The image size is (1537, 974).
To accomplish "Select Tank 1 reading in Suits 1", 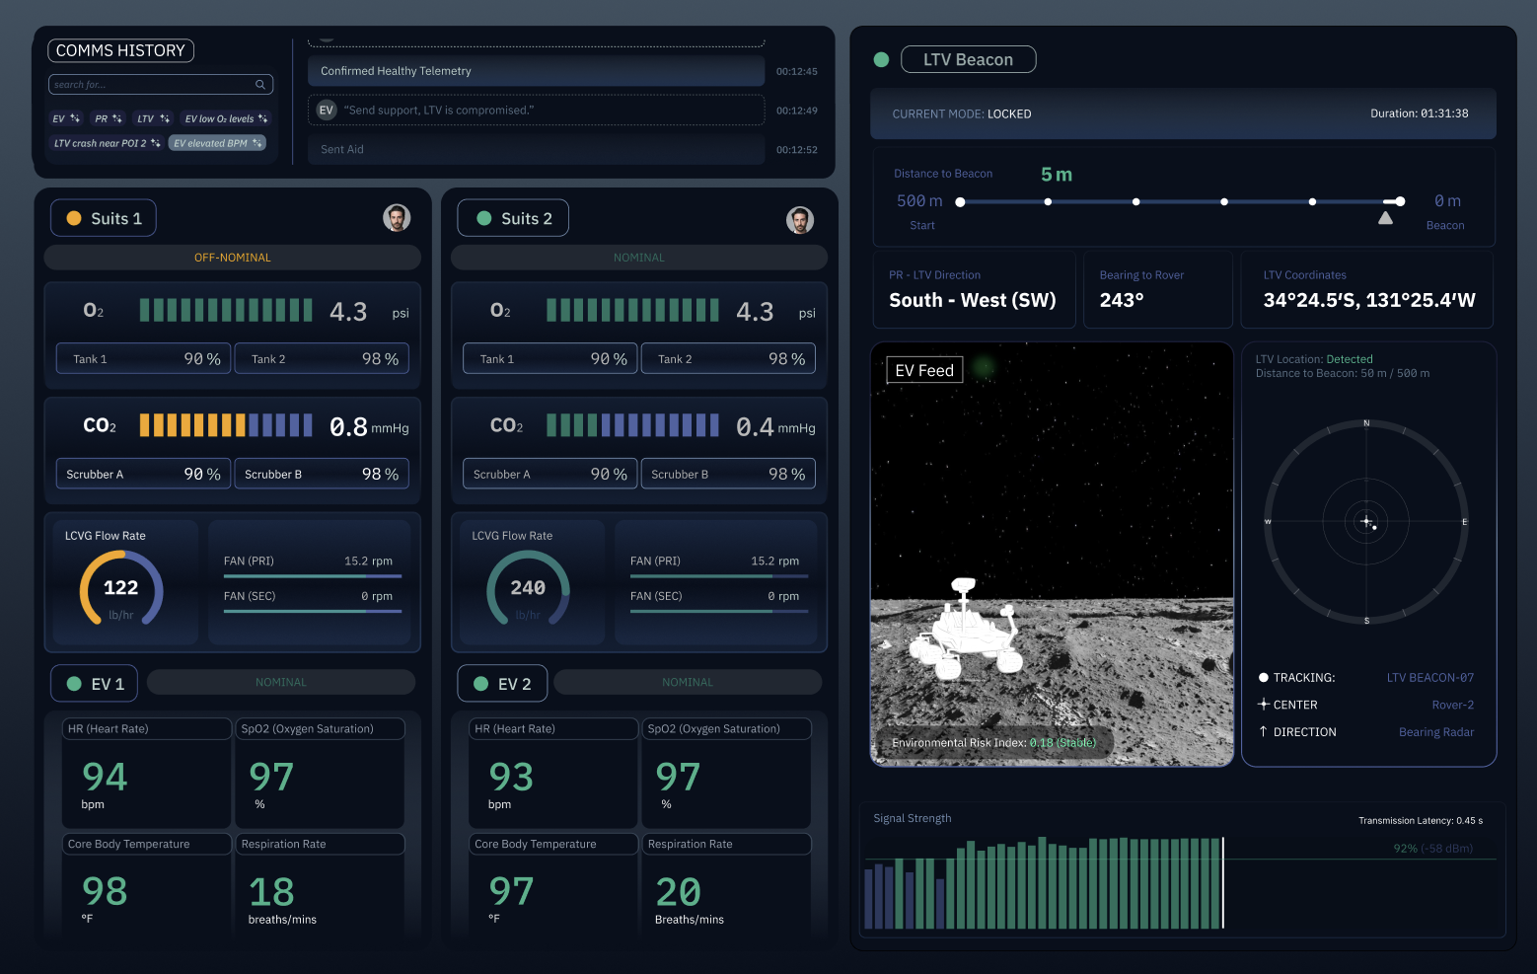I will (144, 358).
